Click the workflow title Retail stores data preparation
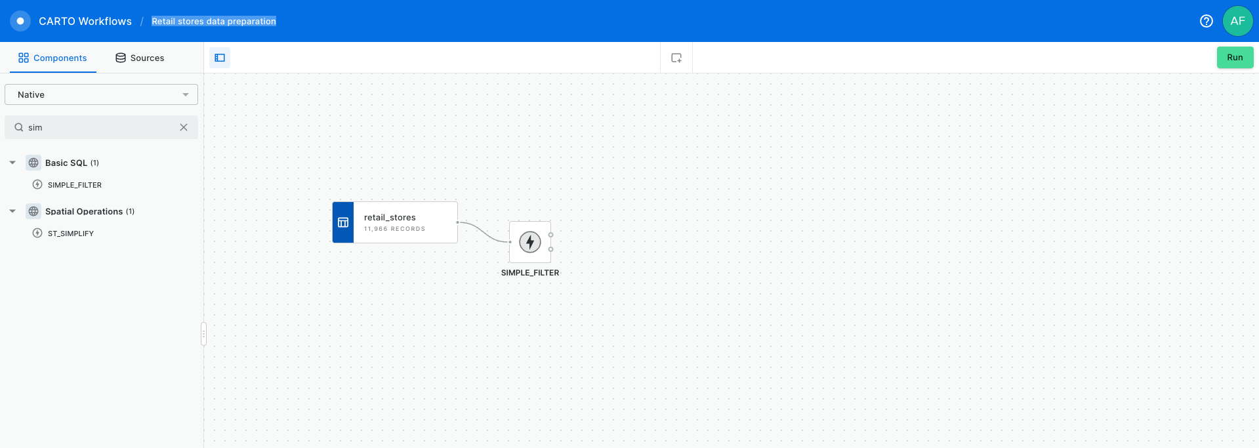The height and width of the screenshot is (448, 1259). click(214, 21)
